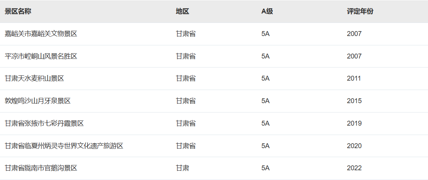
Task: Click the 地区 column header
Action: click(x=182, y=11)
